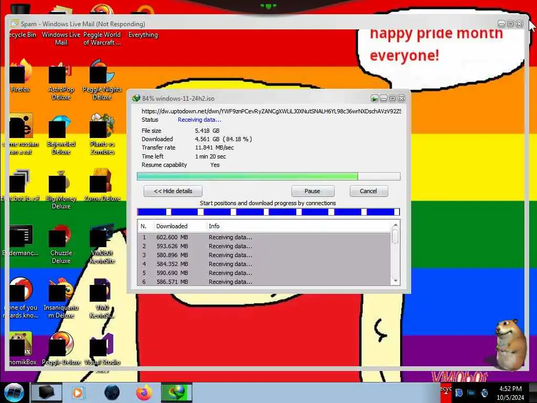Click the green tray icon in download dialog title bar
The image size is (537, 403).
(374, 99)
